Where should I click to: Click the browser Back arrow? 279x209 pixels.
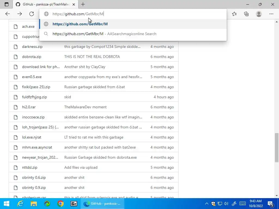7,14
